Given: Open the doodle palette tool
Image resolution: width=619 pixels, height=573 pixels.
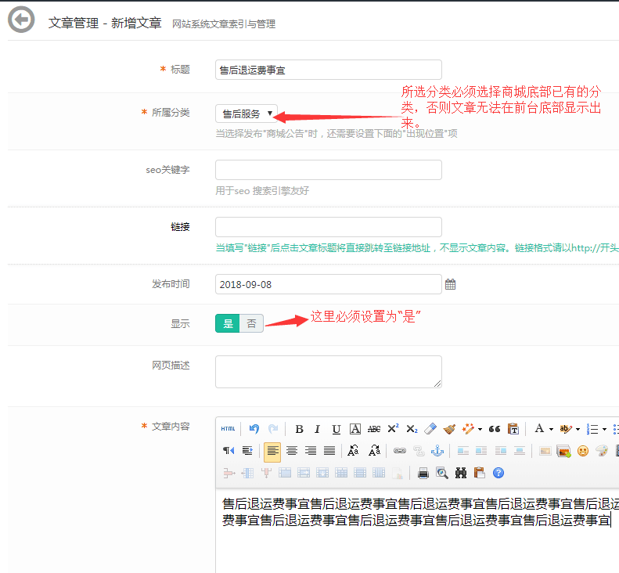Looking at the screenshot, I should click(x=602, y=451).
